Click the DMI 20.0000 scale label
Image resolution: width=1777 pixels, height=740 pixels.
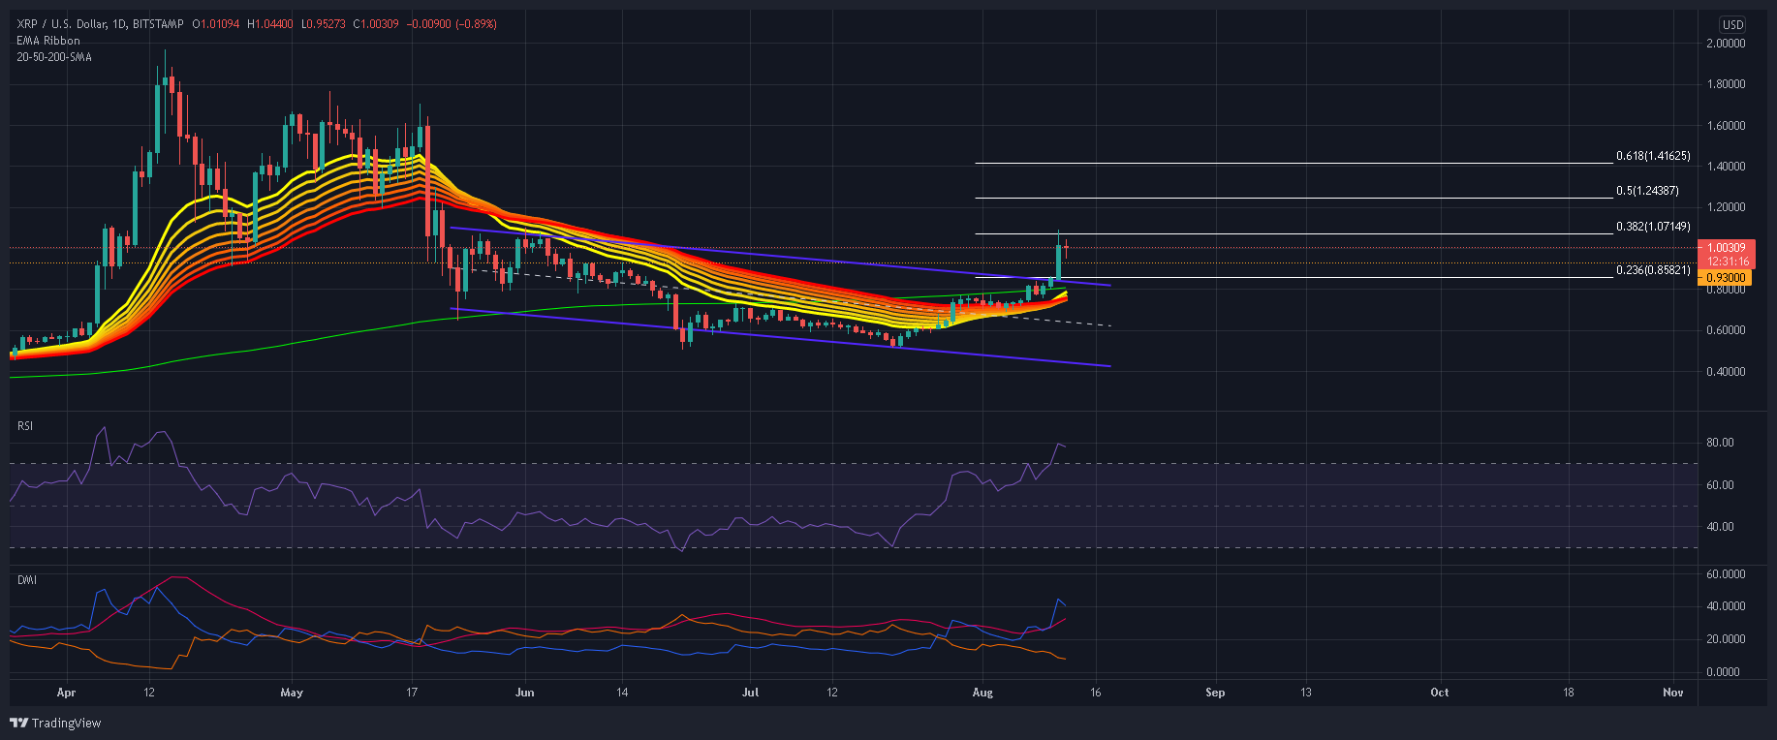coord(1724,639)
